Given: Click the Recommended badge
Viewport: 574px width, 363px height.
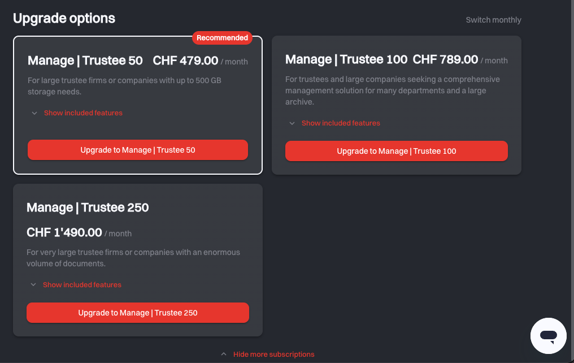Looking at the screenshot, I should tap(222, 38).
